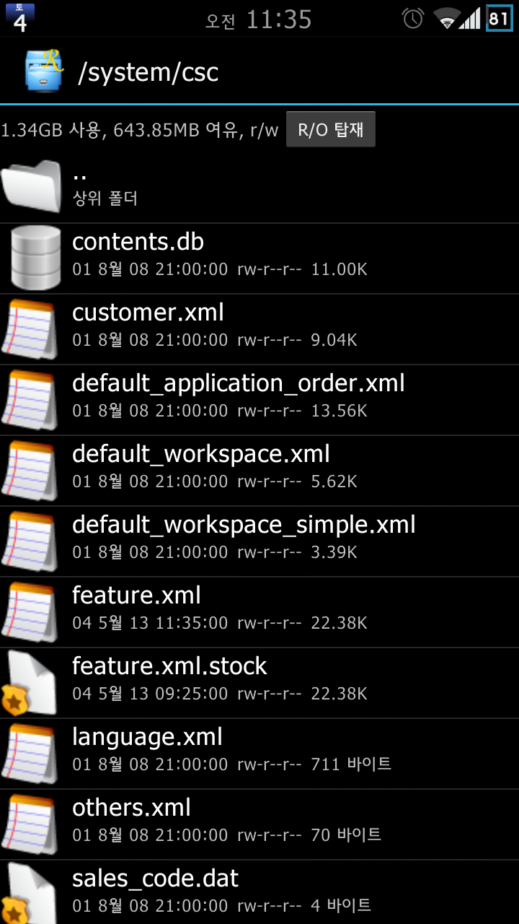Open the feature.xml file name

click(136, 596)
